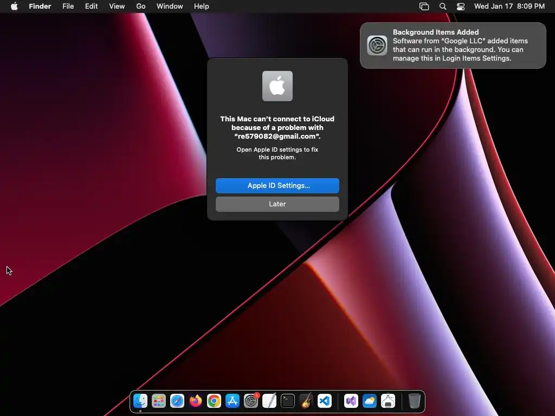Open the Help menu

tap(202, 6)
